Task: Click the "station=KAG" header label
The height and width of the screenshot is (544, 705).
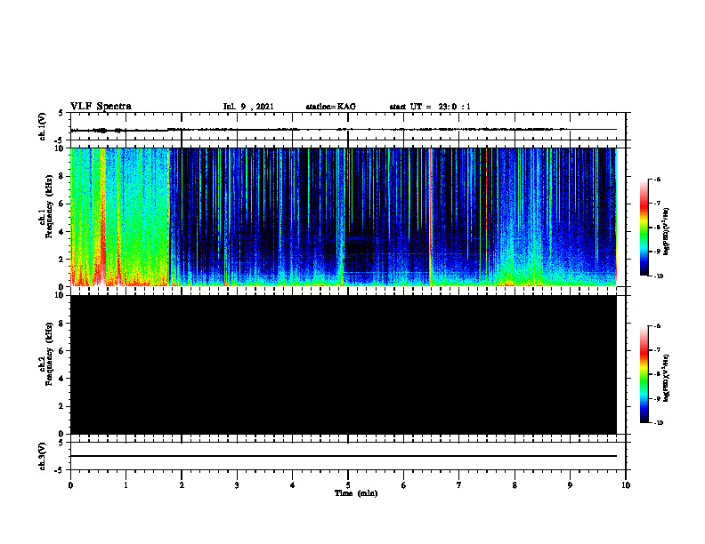Action: (x=331, y=107)
